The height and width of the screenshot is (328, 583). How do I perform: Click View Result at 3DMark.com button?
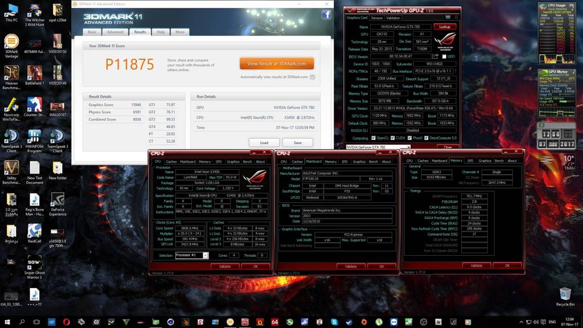(277, 64)
